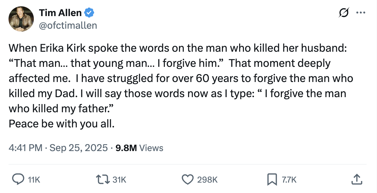The height and width of the screenshot is (193, 377).
Task: Open the 9.8M Views analytics
Action: point(139,148)
